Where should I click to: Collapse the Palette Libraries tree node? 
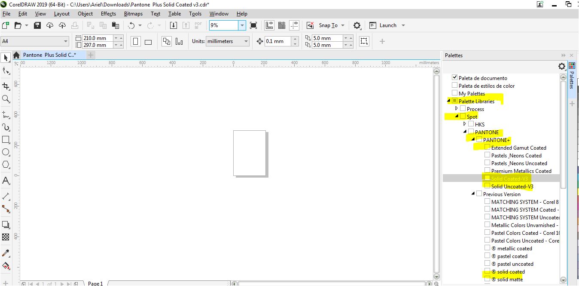449,101
